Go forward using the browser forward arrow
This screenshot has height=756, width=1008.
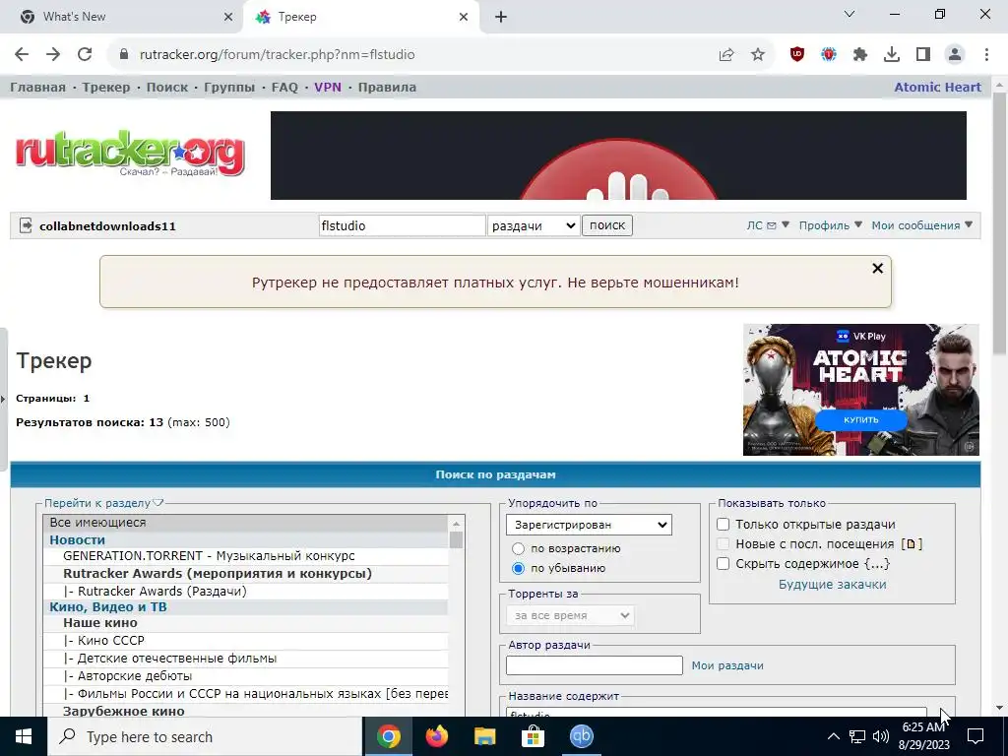click(53, 55)
